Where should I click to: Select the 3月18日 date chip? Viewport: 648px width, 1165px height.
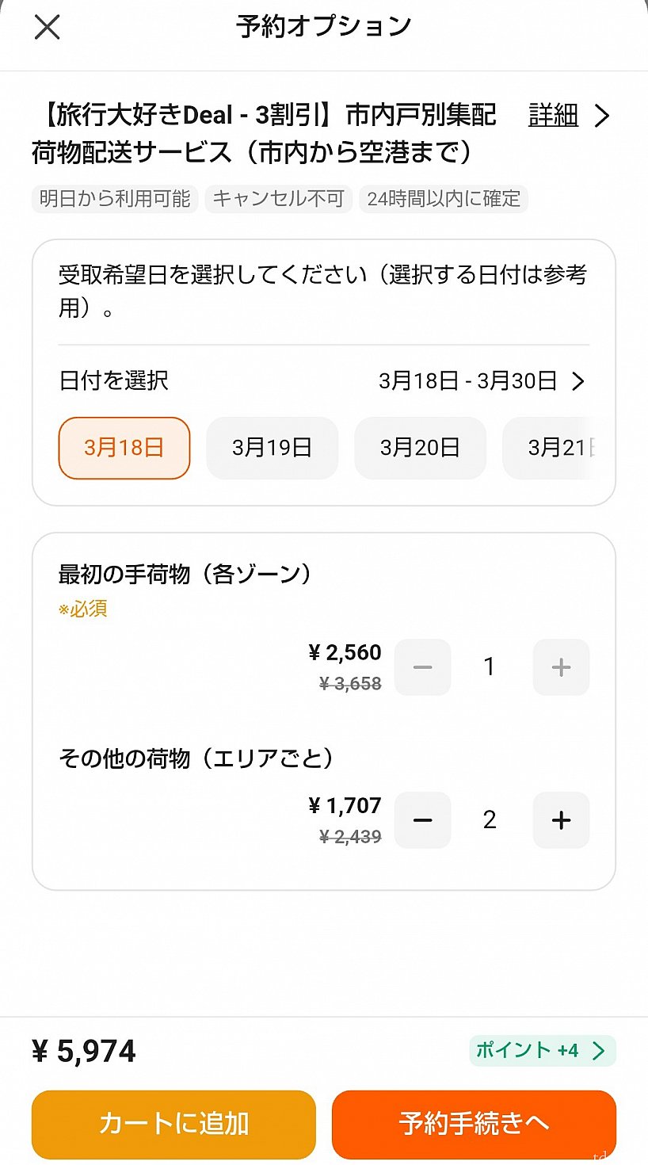[124, 448]
